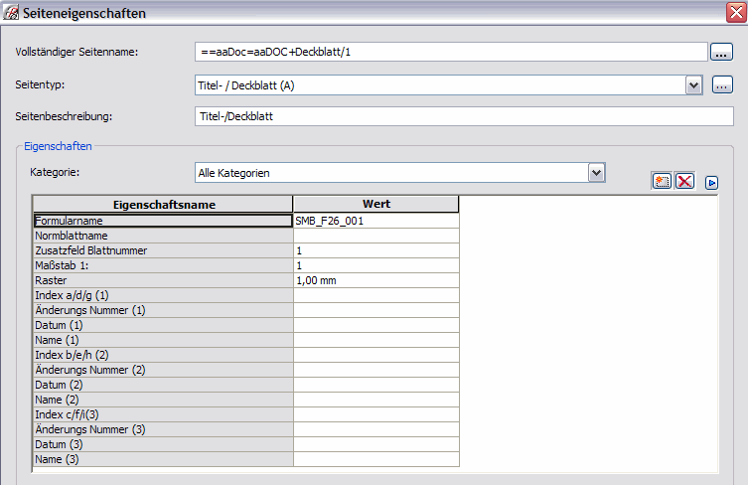
Task: Click value cell of Index b/e/h (2)
Action: click(375, 355)
